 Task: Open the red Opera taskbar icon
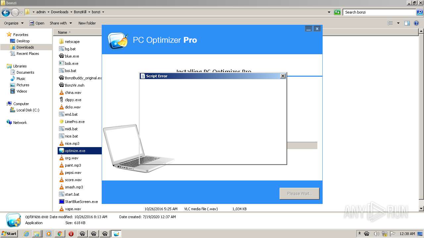71,234
